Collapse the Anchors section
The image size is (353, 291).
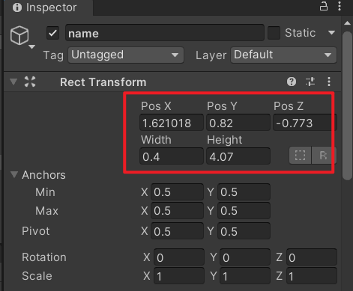coord(14,174)
